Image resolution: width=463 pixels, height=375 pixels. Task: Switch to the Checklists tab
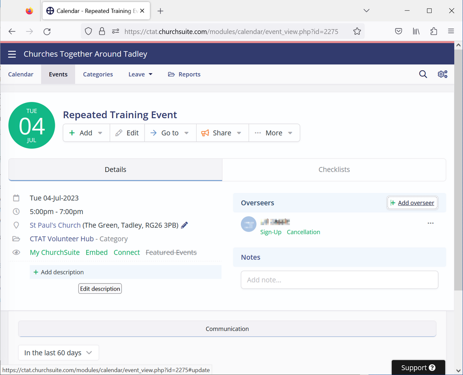coord(334,170)
